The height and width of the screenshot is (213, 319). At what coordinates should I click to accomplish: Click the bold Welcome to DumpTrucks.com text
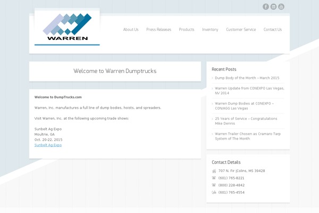(58, 97)
